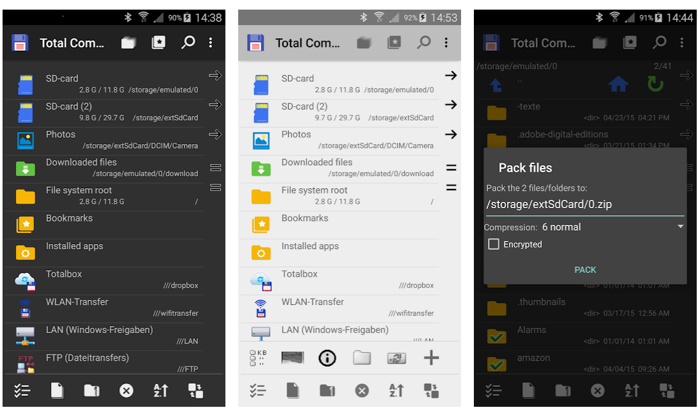The width and height of the screenshot is (698, 410).
Task: Tap arrow next to SD-card (2), light-theme screen
Action: click(451, 104)
